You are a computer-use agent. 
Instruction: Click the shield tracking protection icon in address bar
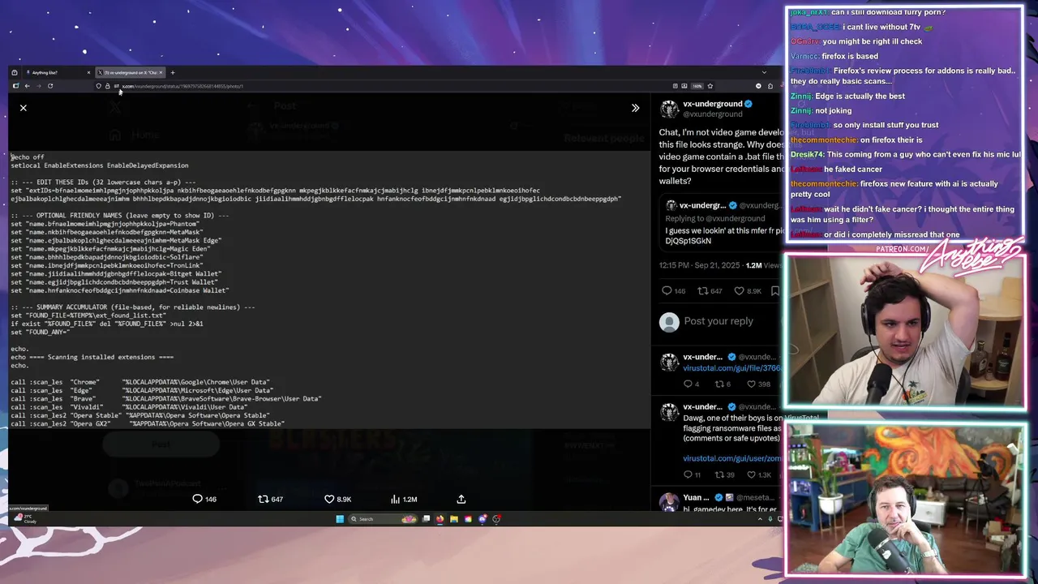pyautogui.click(x=98, y=86)
